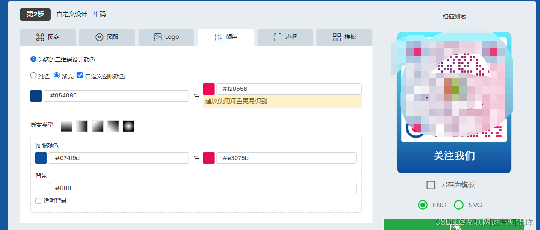The height and width of the screenshot is (230, 540).
Task: Click the 建议使用深色更易识别 warning text
Action: [236, 101]
